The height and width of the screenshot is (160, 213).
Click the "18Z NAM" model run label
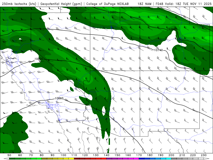click(x=145, y=4)
